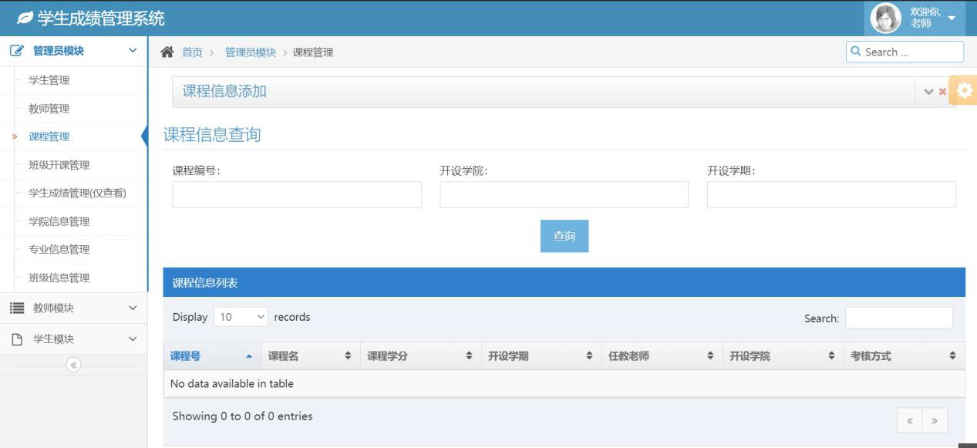Sort table by 任教老师 column
The height and width of the screenshot is (448, 977).
pos(662,356)
